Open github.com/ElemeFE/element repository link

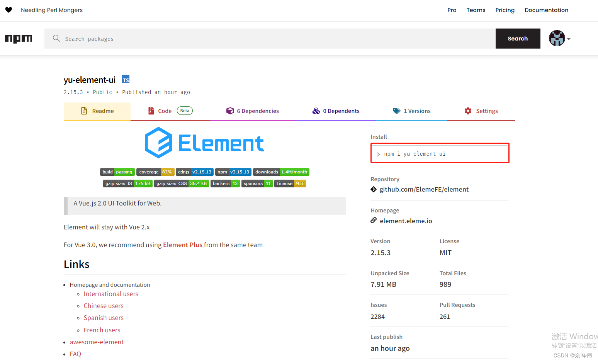click(x=424, y=189)
